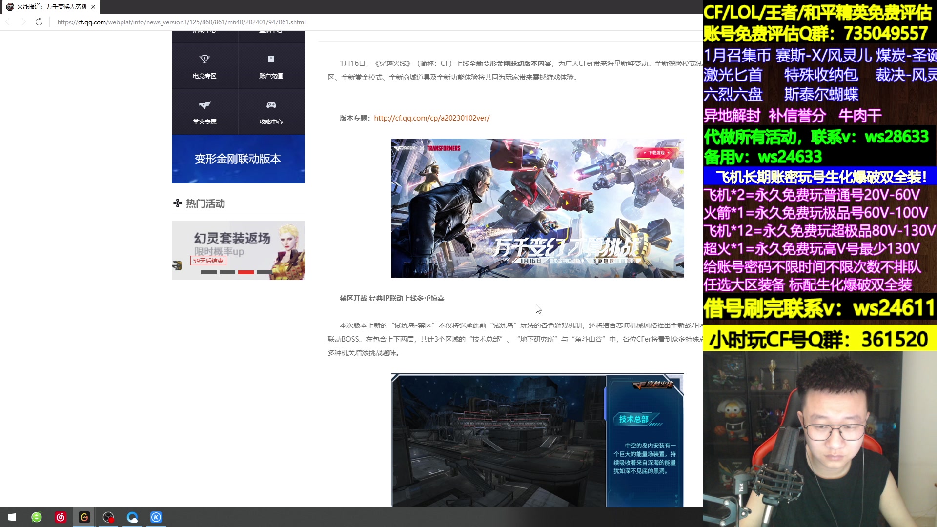
Task: Select the second carousel indicator dash
Action: click(227, 272)
